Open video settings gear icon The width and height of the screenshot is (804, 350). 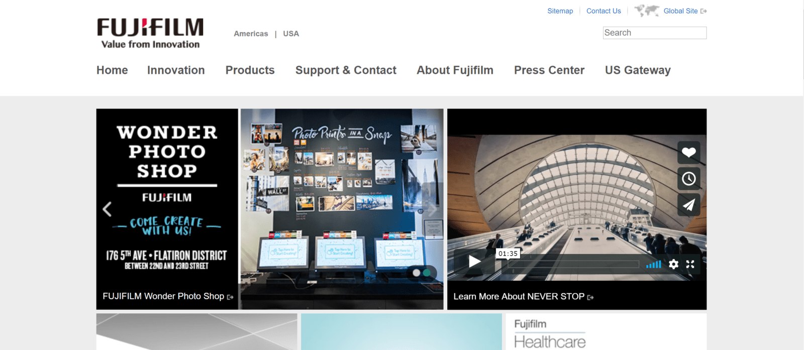coord(673,264)
